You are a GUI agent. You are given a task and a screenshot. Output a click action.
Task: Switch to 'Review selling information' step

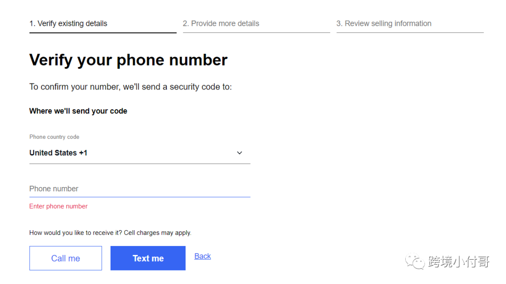pyautogui.click(x=384, y=23)
